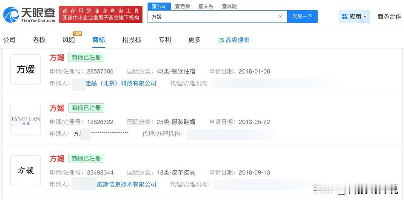Open applicant 佳品（北京）科技有限公司
Image resolution: width=404 pixels, height=200 pixels.
[121, 83]
